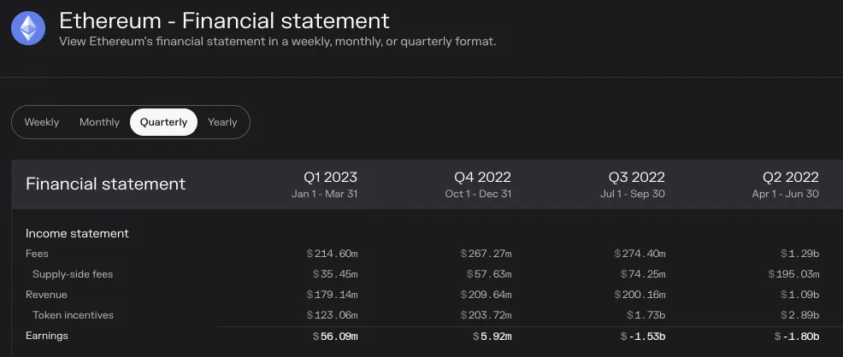The height and width of the screenshot is (357, 843).
Task: Click the Q4 2022 column header
Action: pos(478,184)
